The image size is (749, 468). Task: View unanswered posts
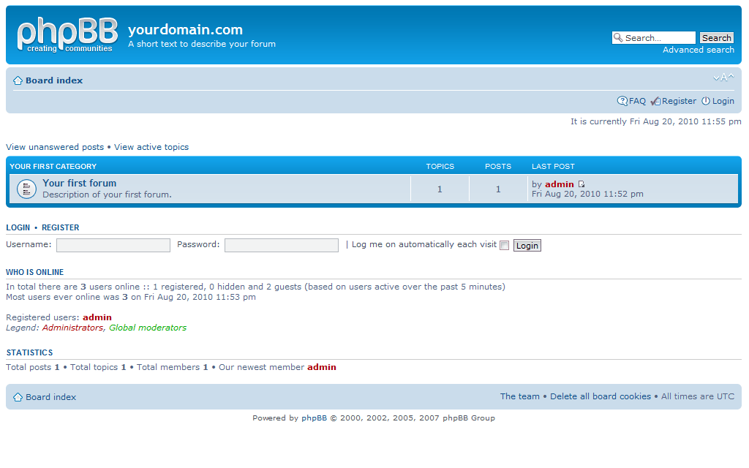[55, 147]
